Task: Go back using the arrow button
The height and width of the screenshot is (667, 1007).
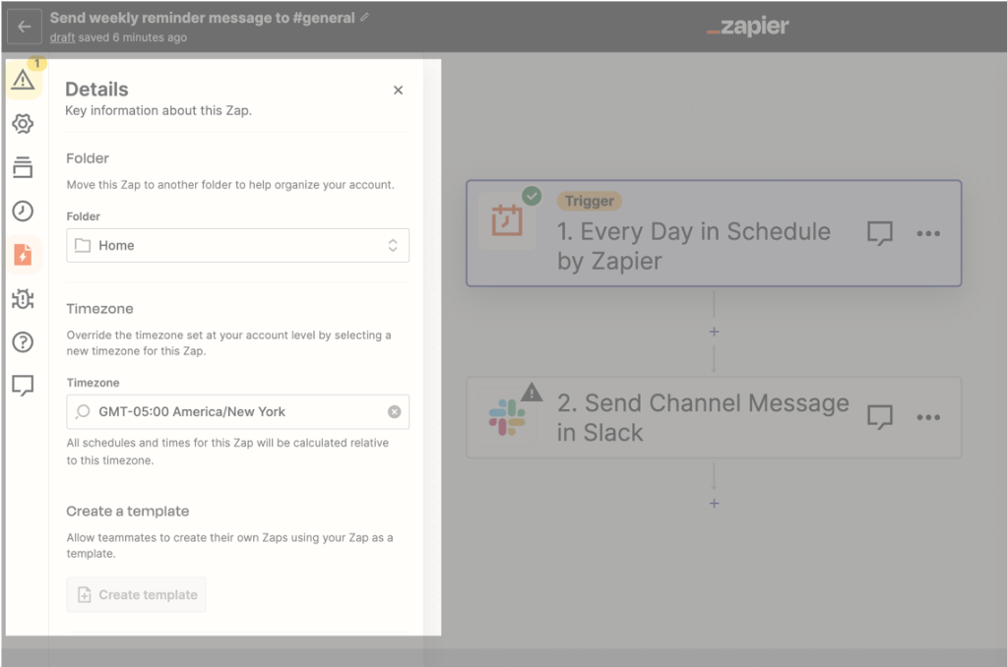Action: (x=25, y=27)
